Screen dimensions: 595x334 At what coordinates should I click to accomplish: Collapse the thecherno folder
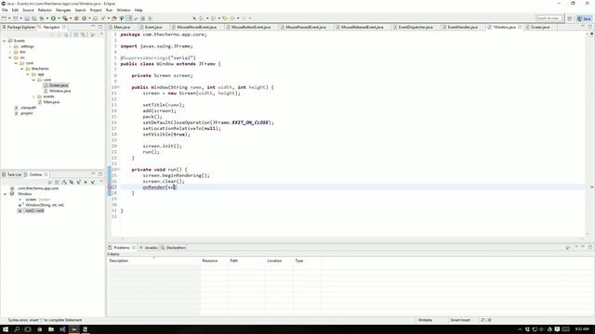22,69
